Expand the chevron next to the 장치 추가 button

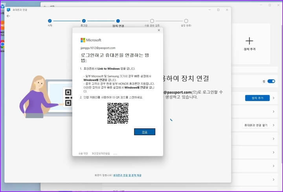(274, 98)
